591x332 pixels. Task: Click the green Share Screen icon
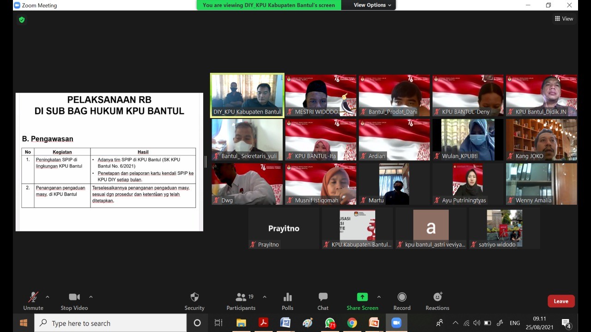(362, 297)
